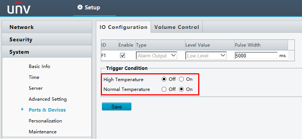Set High Temperature to On
Image resolution: width=302 pixels, height=139 pixels.
pos(181,79)
